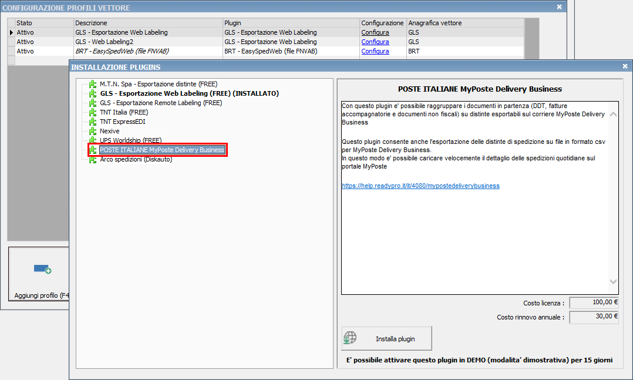Click Configura link in BRT row
The width and height of the screenshot is (633, 380).
tap(375, 51)
